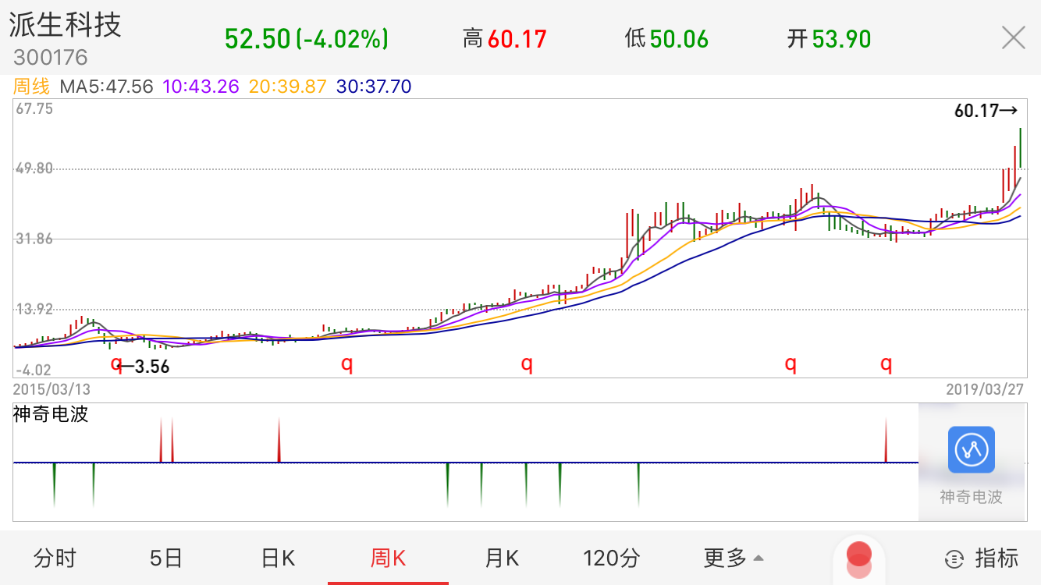Switch to 日K chart tab
1041x585 pixels.
278,558
